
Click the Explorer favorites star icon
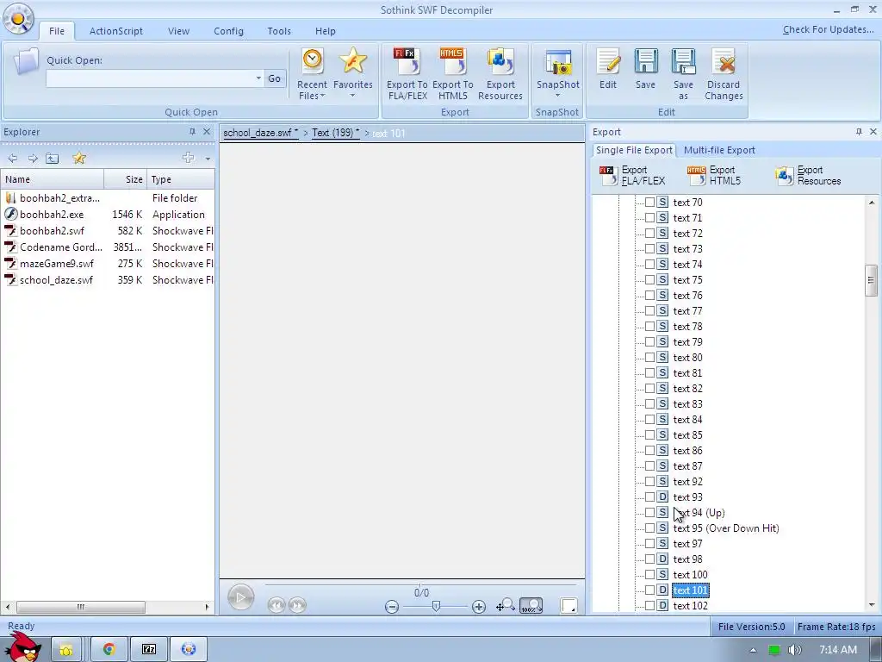click(x=79, y=159)
